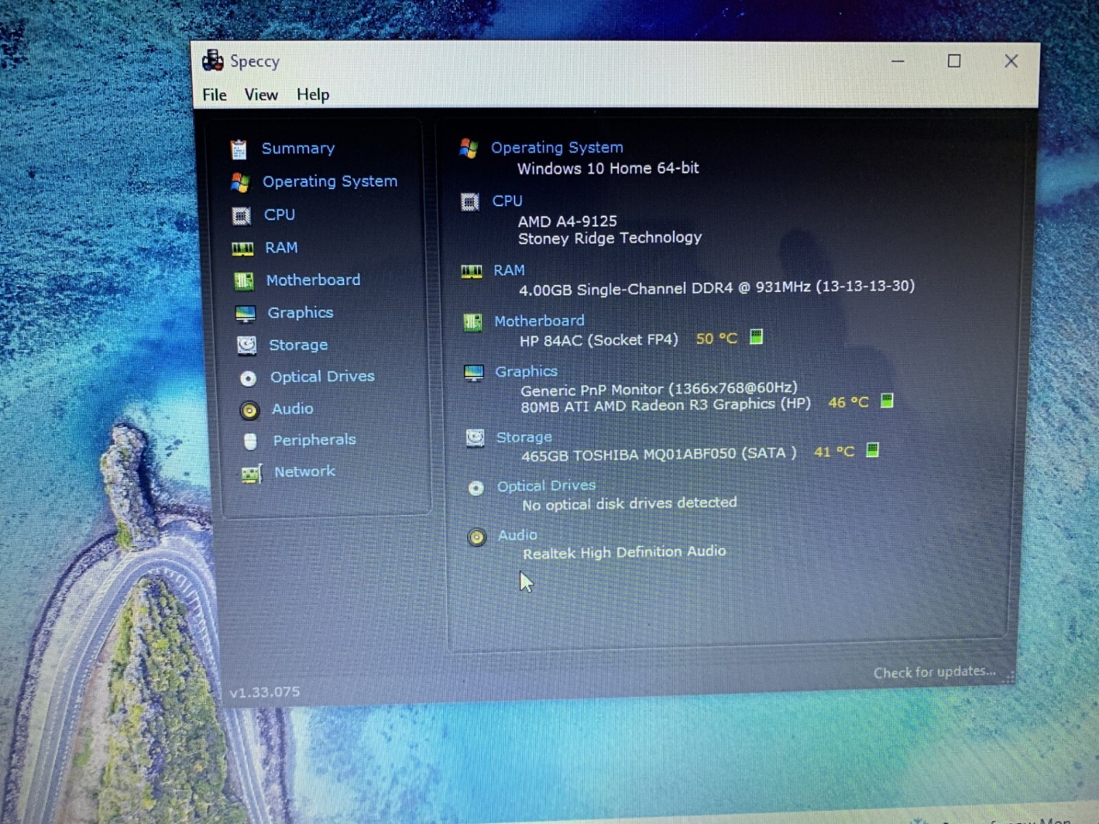Click the Storage hard drive icon in sidebar

coord(247,345)
